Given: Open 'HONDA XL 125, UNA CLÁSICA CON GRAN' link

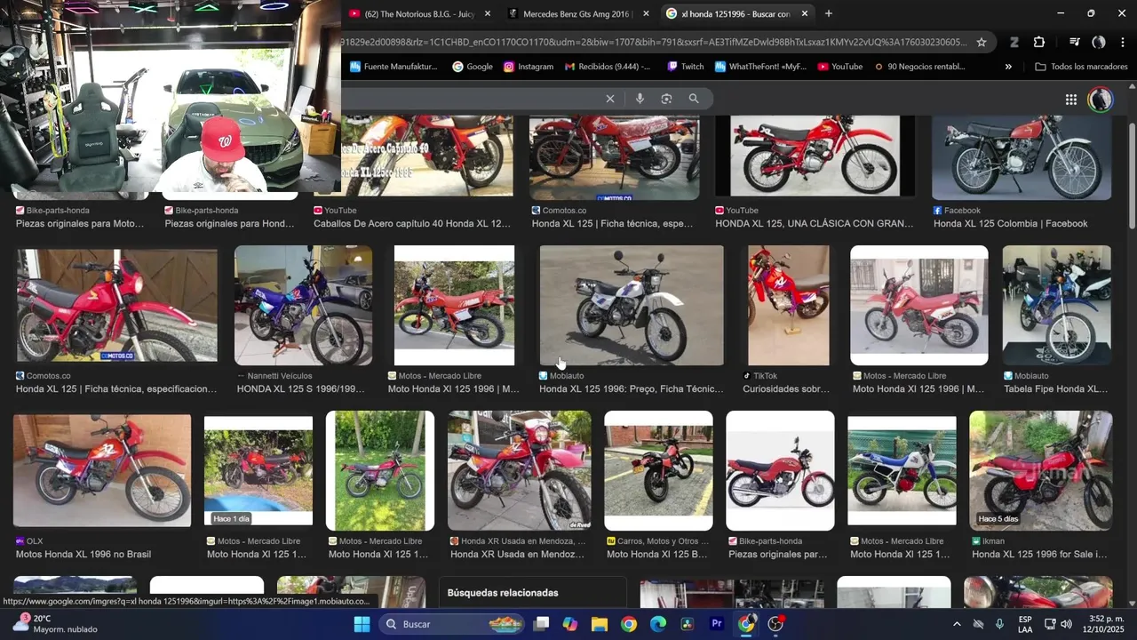Looking at the screenshot, I should coord(815,224).
